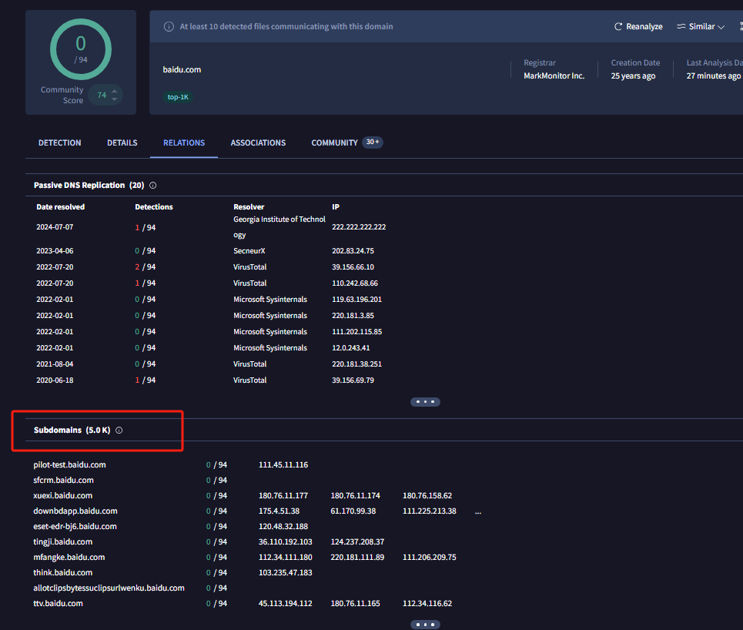Click IP 119.63.196.201
Viewport: 743px width, 630px height.
[x=356, y=299]
